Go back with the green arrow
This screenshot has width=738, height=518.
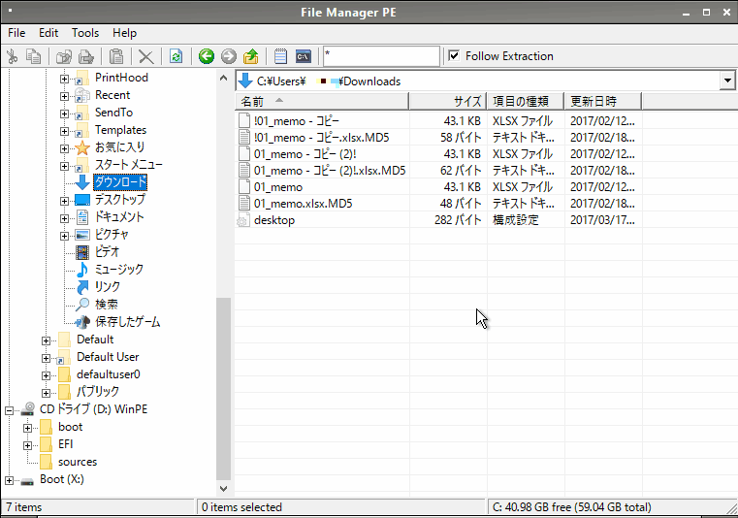coord(207,56)
